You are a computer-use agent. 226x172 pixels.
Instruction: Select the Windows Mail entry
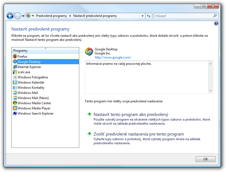click(45, 93)
